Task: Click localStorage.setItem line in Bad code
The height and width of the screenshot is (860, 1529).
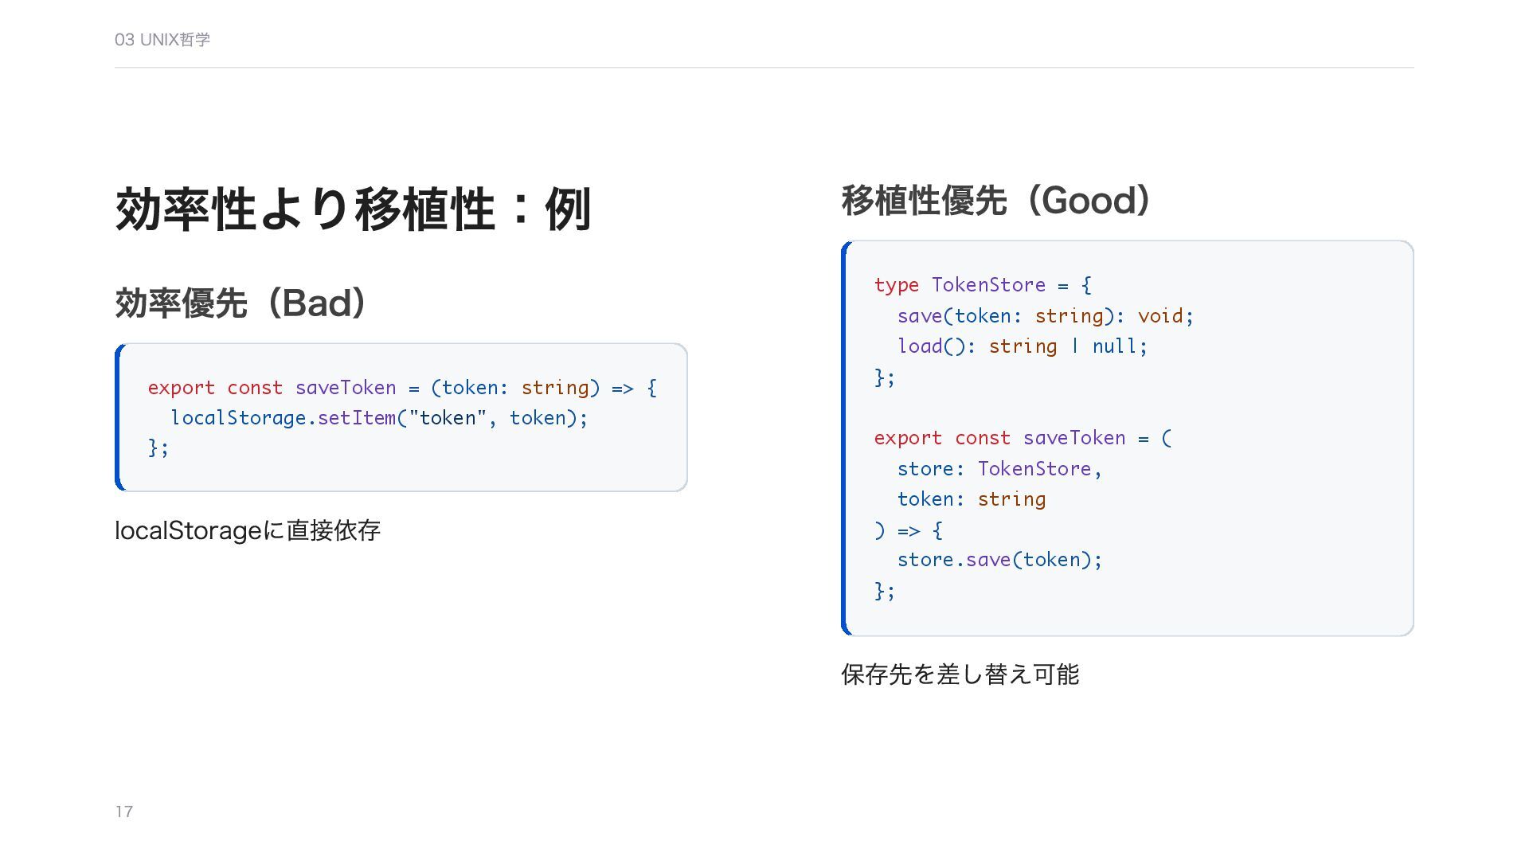Action: click(379, 418)
